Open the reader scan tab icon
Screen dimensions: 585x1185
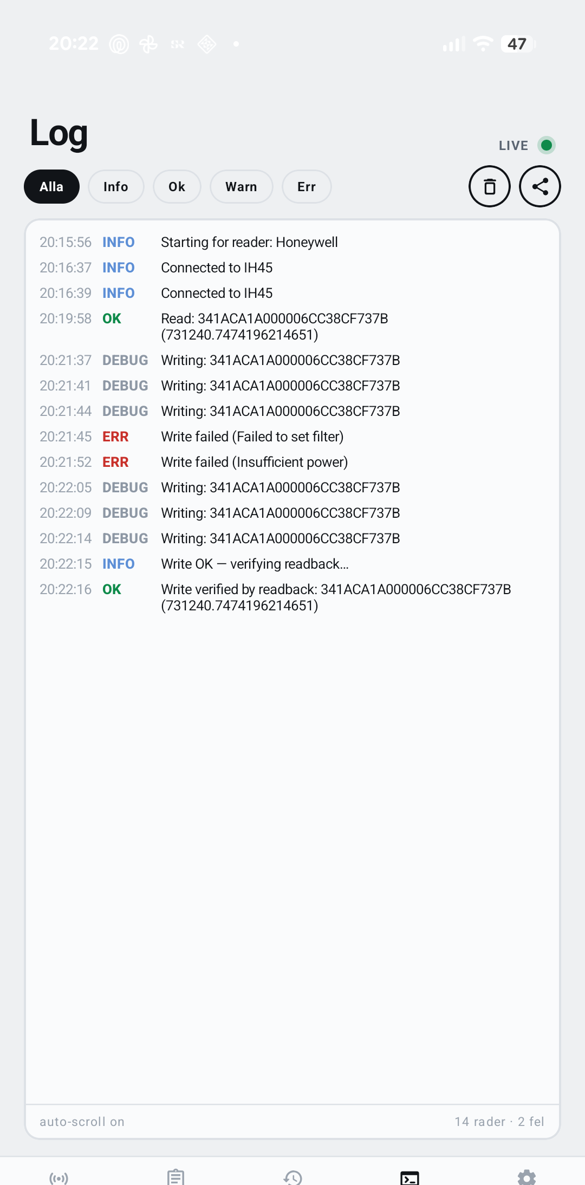(x=58, y=1178)
